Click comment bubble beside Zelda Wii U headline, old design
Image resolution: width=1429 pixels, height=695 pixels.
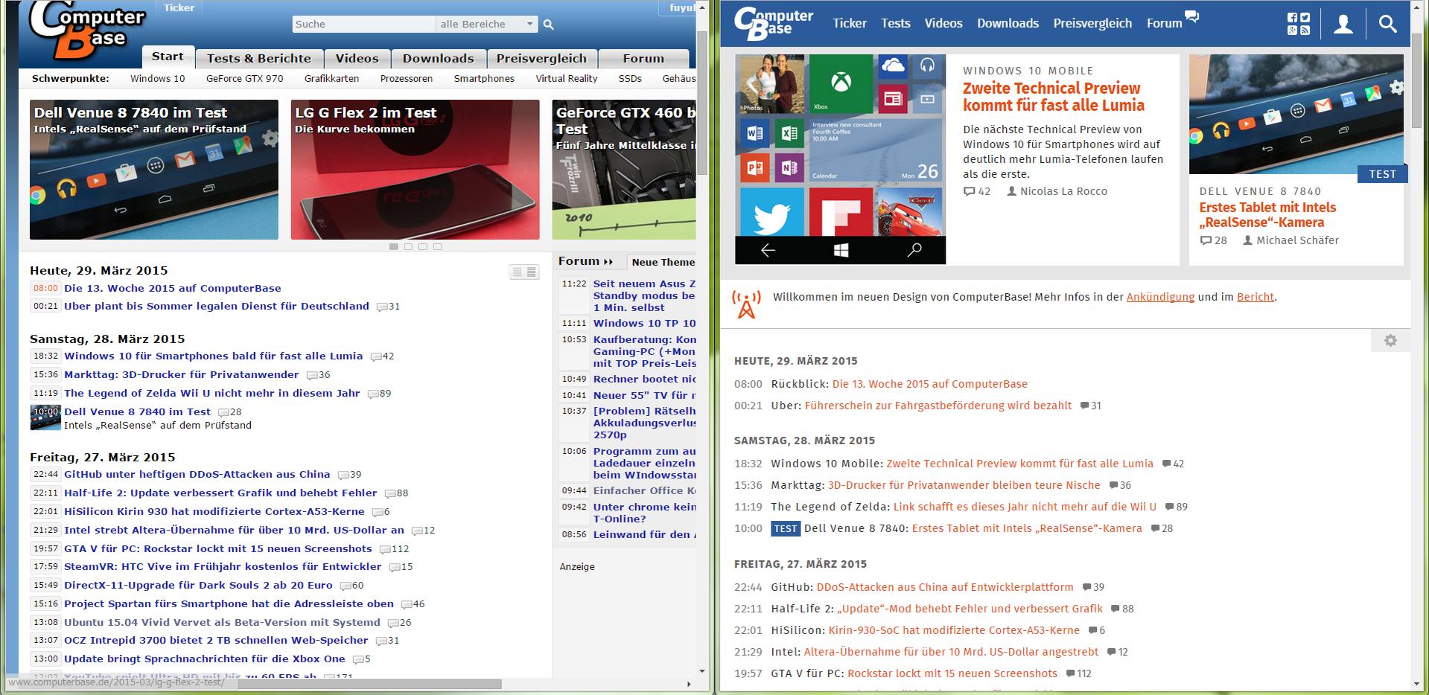coord(373,394)
